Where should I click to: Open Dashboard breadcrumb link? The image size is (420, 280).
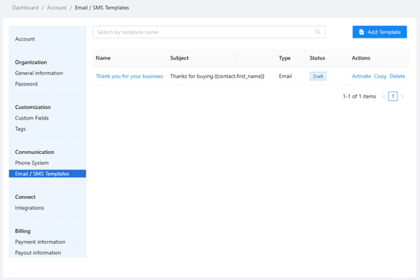(26, 8)
